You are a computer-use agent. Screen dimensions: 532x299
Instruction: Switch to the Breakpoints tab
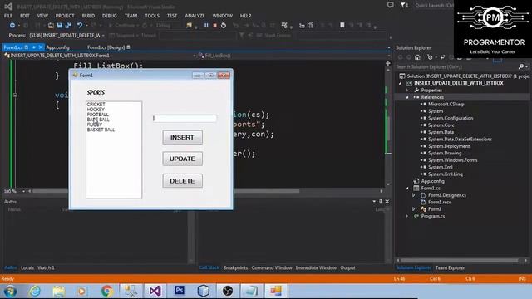tap(235, 267)
